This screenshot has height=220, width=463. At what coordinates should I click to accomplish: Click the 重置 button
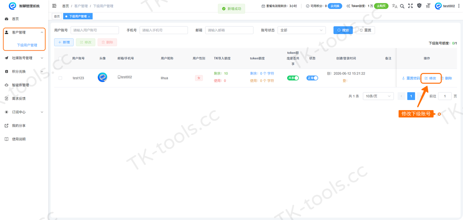tap(365, 30)
